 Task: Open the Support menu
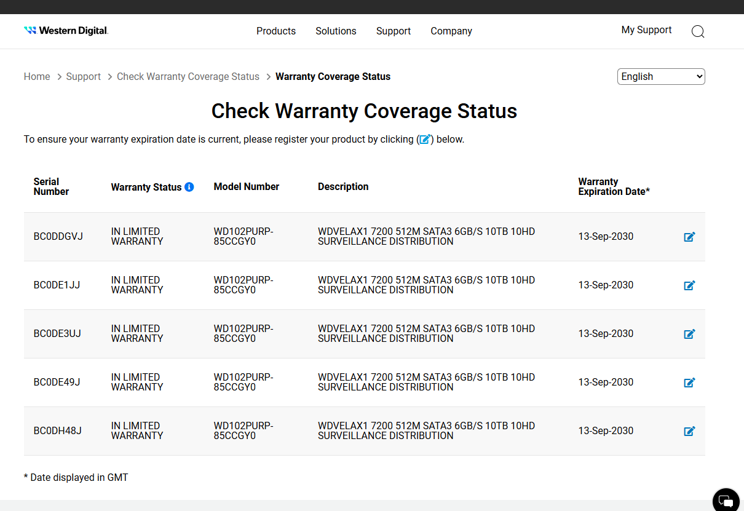tap(394, 31)
